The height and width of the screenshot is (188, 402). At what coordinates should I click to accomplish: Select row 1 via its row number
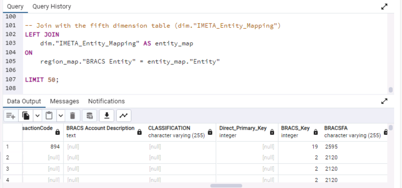[8, 147]
